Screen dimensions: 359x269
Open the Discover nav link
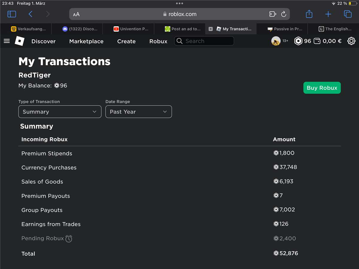coord(44,41)
